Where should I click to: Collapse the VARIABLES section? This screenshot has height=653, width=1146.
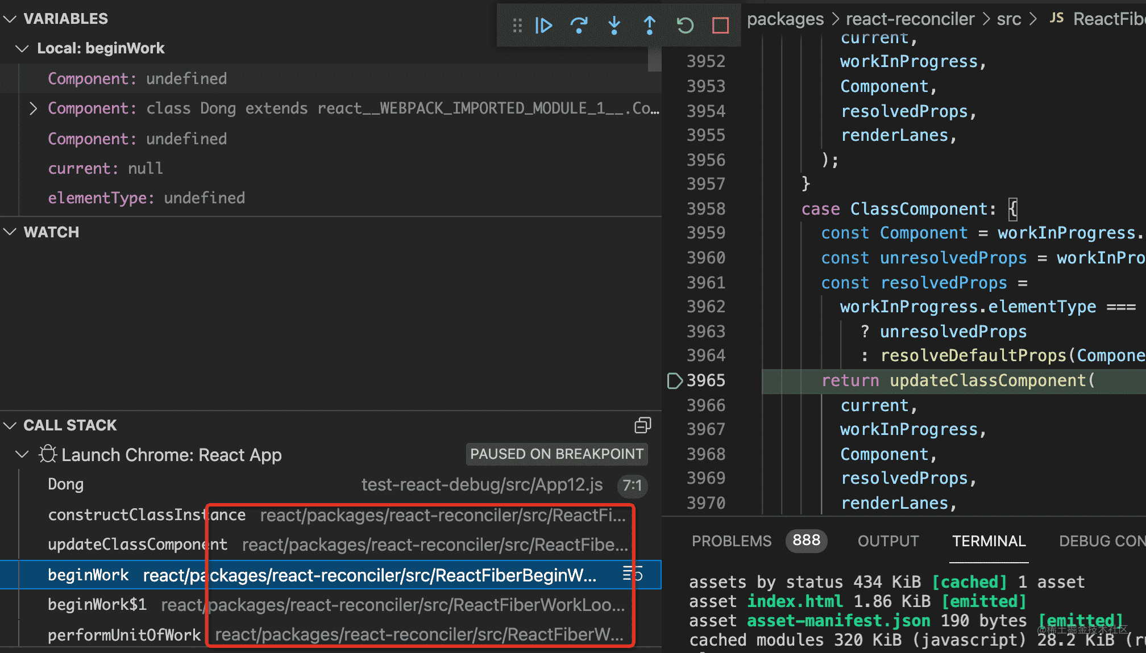tap(10, 19)
